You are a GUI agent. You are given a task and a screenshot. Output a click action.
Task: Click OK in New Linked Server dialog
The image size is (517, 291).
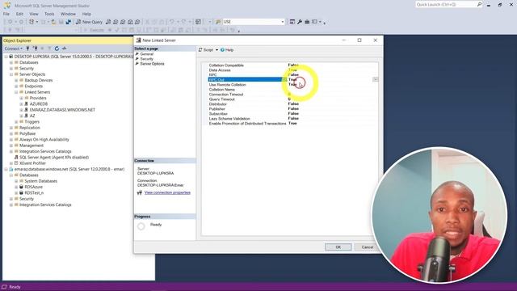click(x=338, y=247)
